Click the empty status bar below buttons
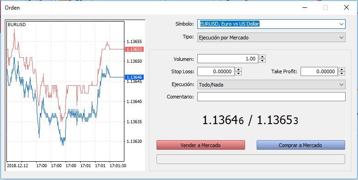Viewport: 358px width, 180px height. coord(251,159)
